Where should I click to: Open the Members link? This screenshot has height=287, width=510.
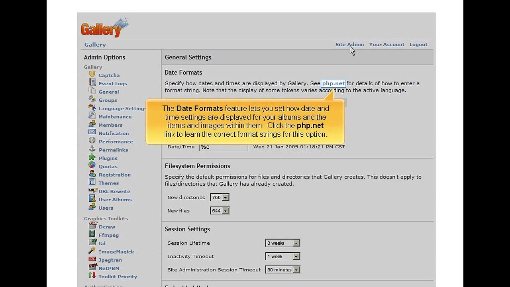click(x=111, y=125)
